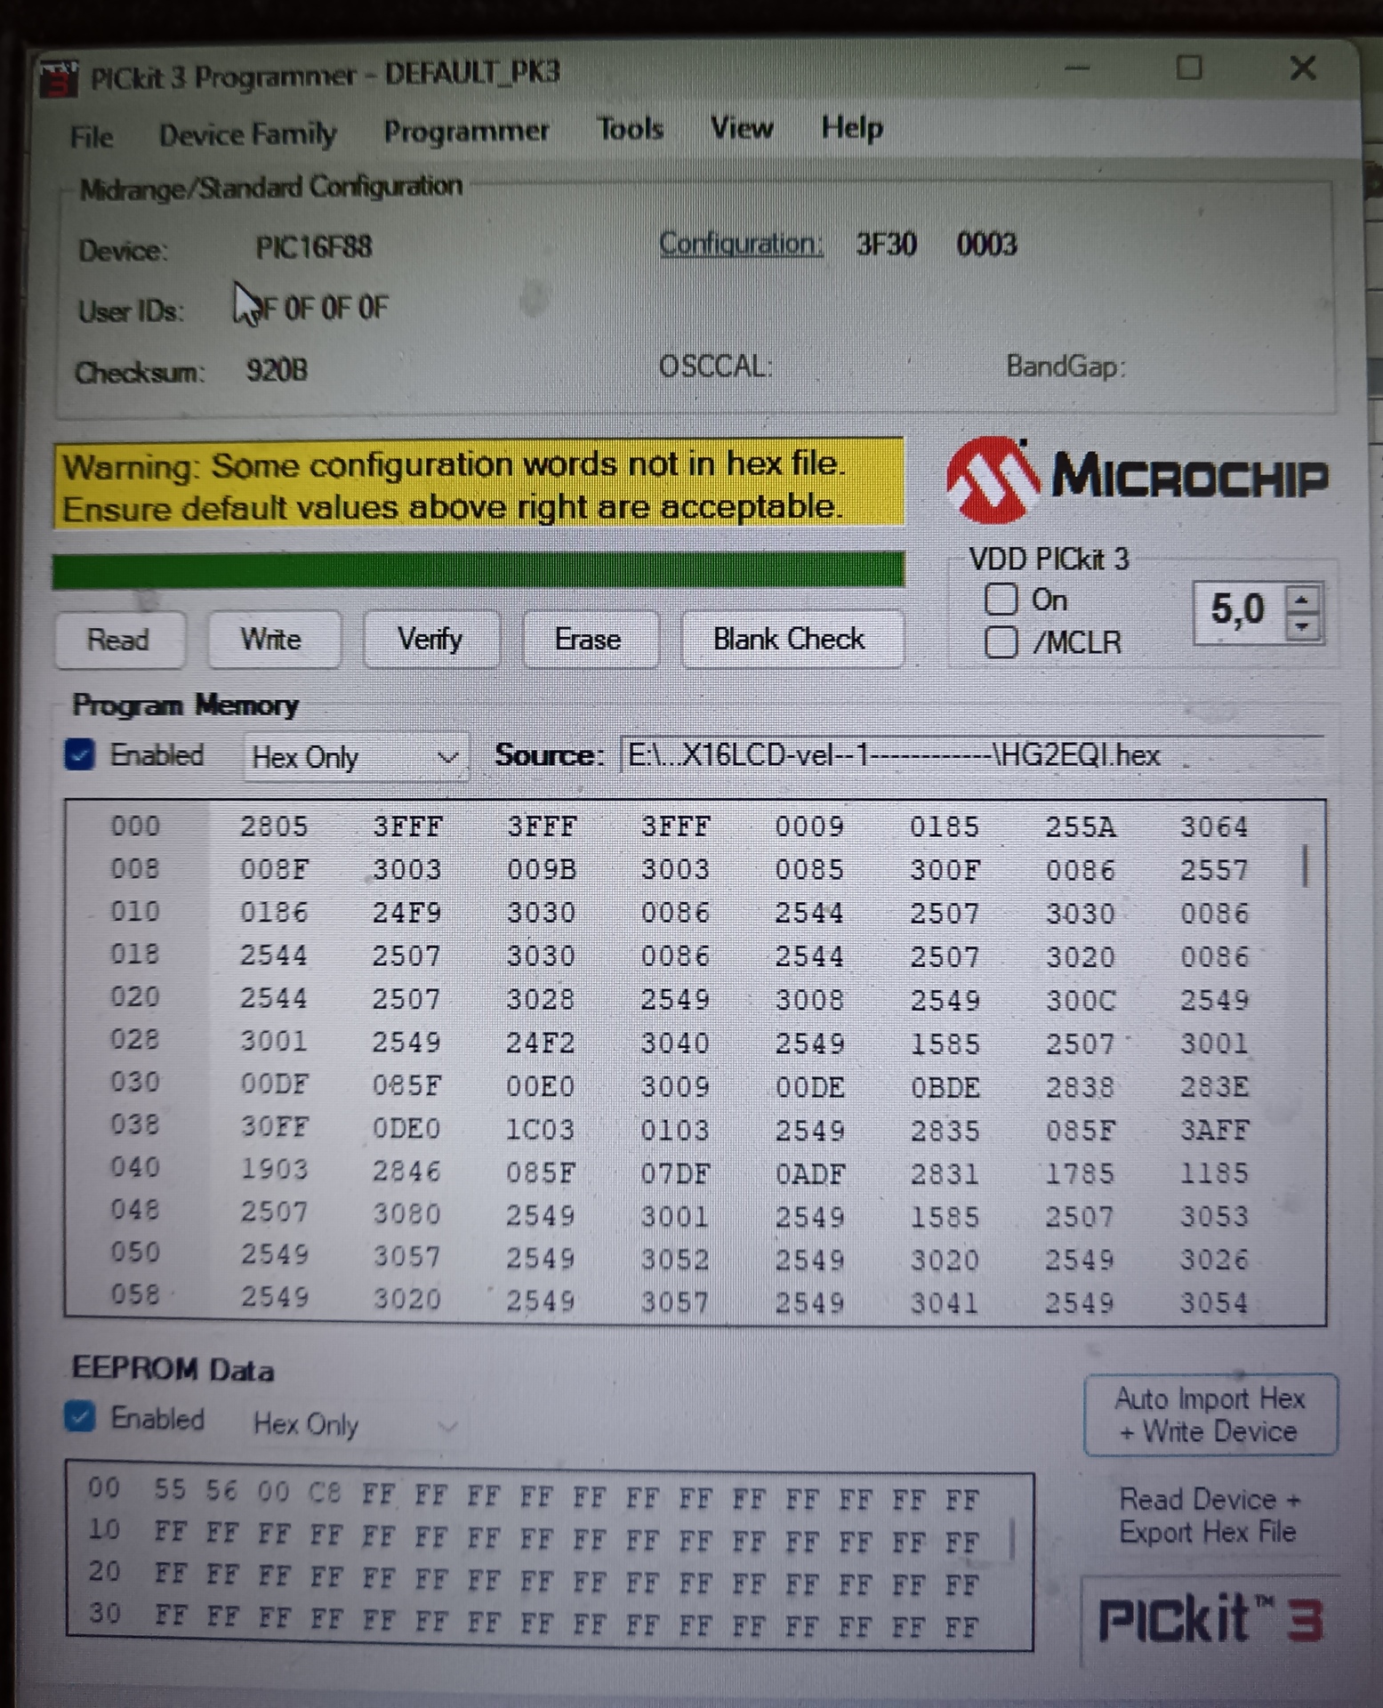Close the PICkit 3 Programmer window
The height and width of the screenshot is (1708, 1383).
coord(1303,68)
